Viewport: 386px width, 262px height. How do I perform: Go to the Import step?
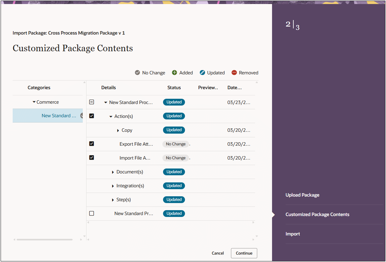(293, 234)
